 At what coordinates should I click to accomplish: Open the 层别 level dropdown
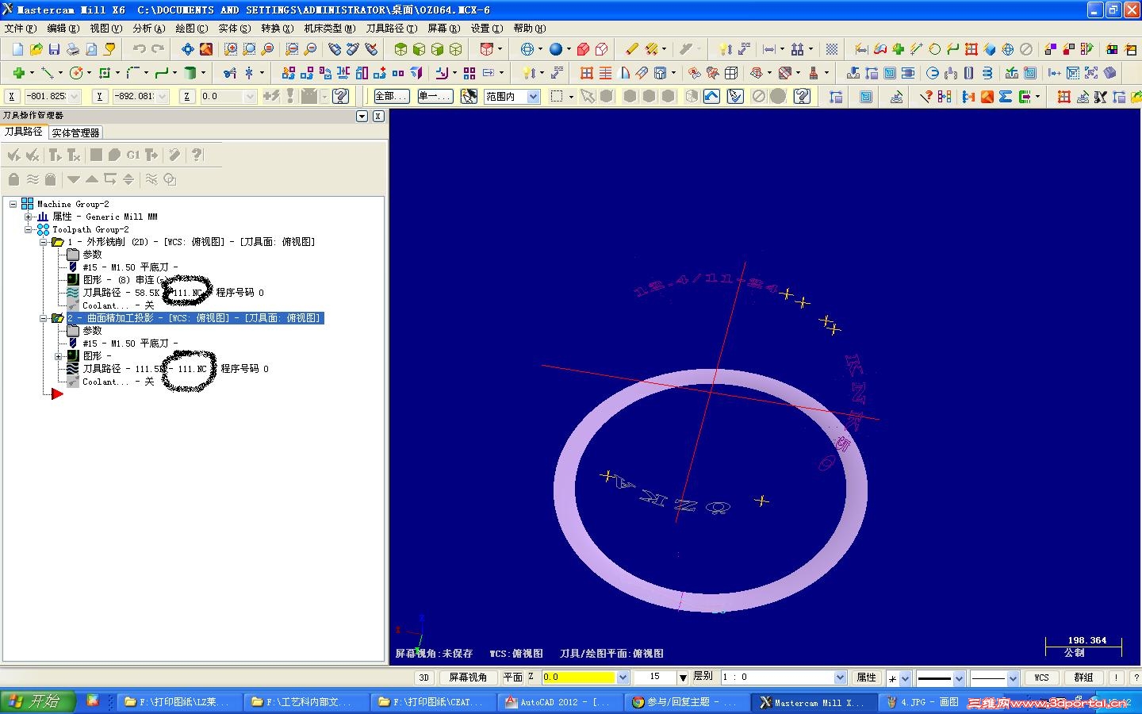[x=841, y=678]
